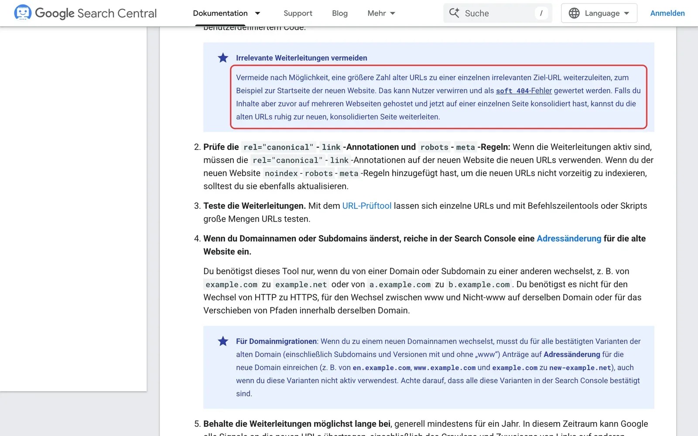Click the bold 'Adressänderung' in the blue note
698x436 pixels.
pyautogui.click(x=572, y=354)
